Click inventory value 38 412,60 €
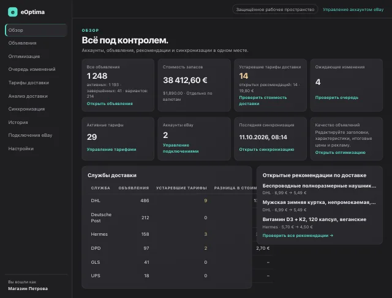The width and height of the screenshot is (392, 298). click(185, 80)
